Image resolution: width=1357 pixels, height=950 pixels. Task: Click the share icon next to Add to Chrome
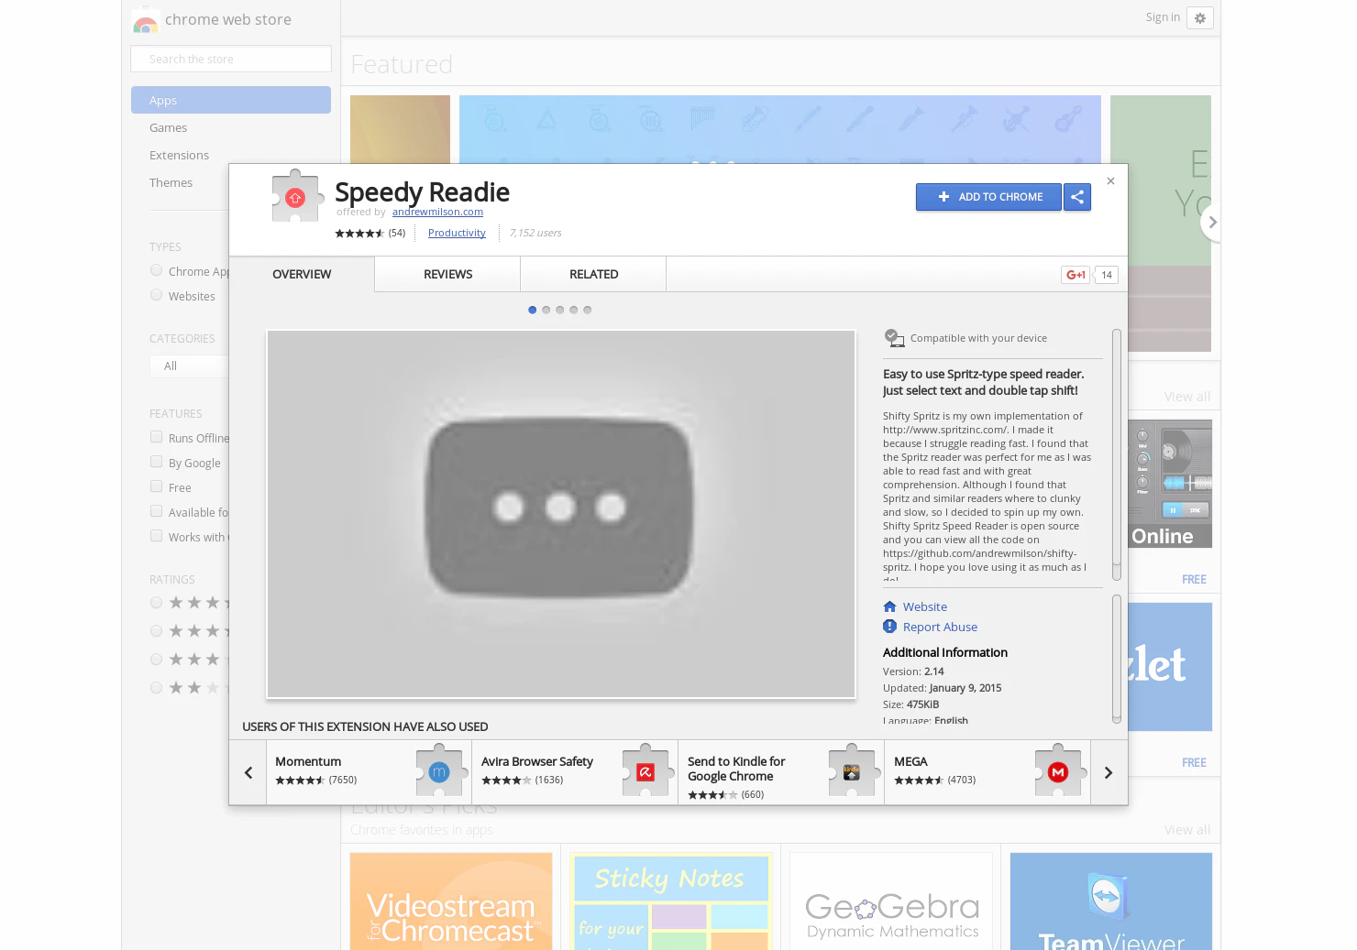click(x=1077, y=197)
